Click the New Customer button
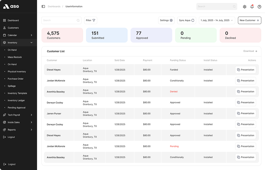 pos(249,21)
